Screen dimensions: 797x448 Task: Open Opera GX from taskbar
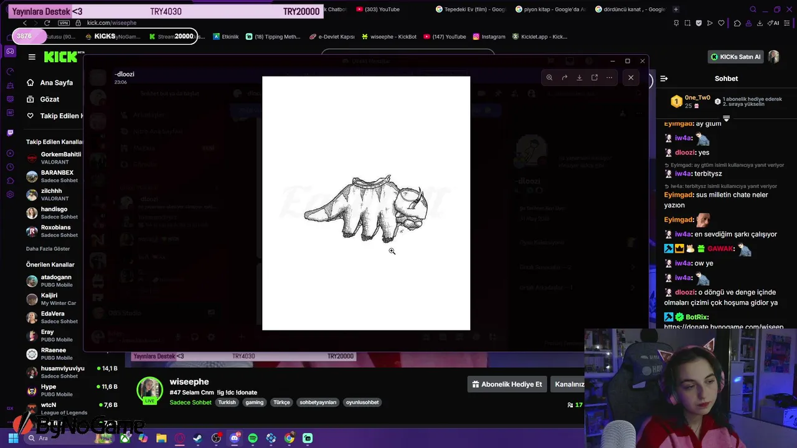click(180, 438)
